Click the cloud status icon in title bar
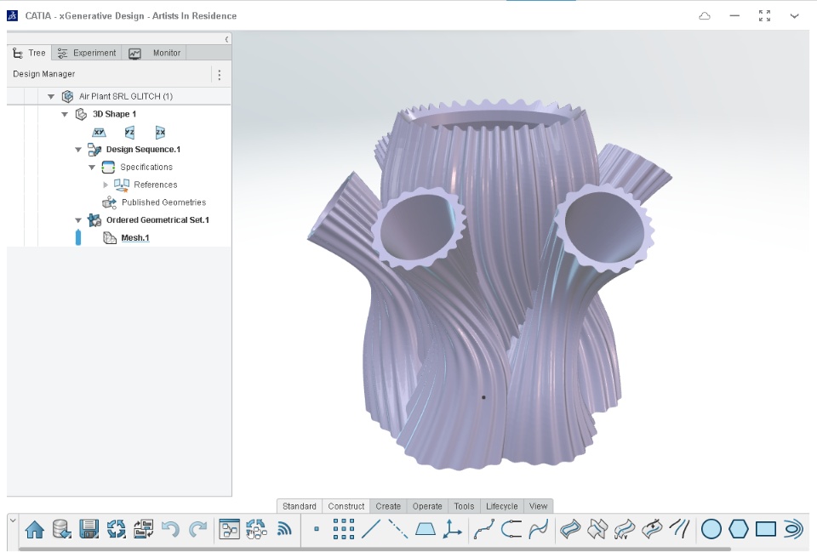The width and height of the screenshot is (817, 552). click(705, 16)
